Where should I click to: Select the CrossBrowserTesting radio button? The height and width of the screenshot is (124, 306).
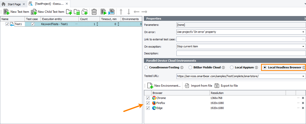coord(146,67)
